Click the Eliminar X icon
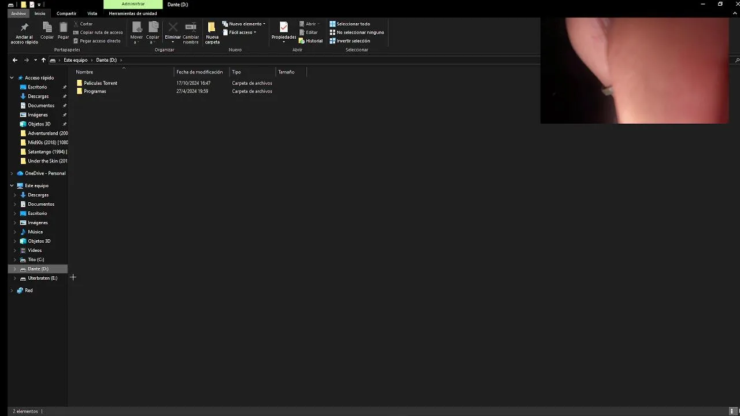 [173, 27]
